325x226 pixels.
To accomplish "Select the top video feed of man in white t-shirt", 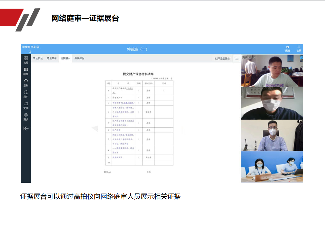I will tap(272, 71).
